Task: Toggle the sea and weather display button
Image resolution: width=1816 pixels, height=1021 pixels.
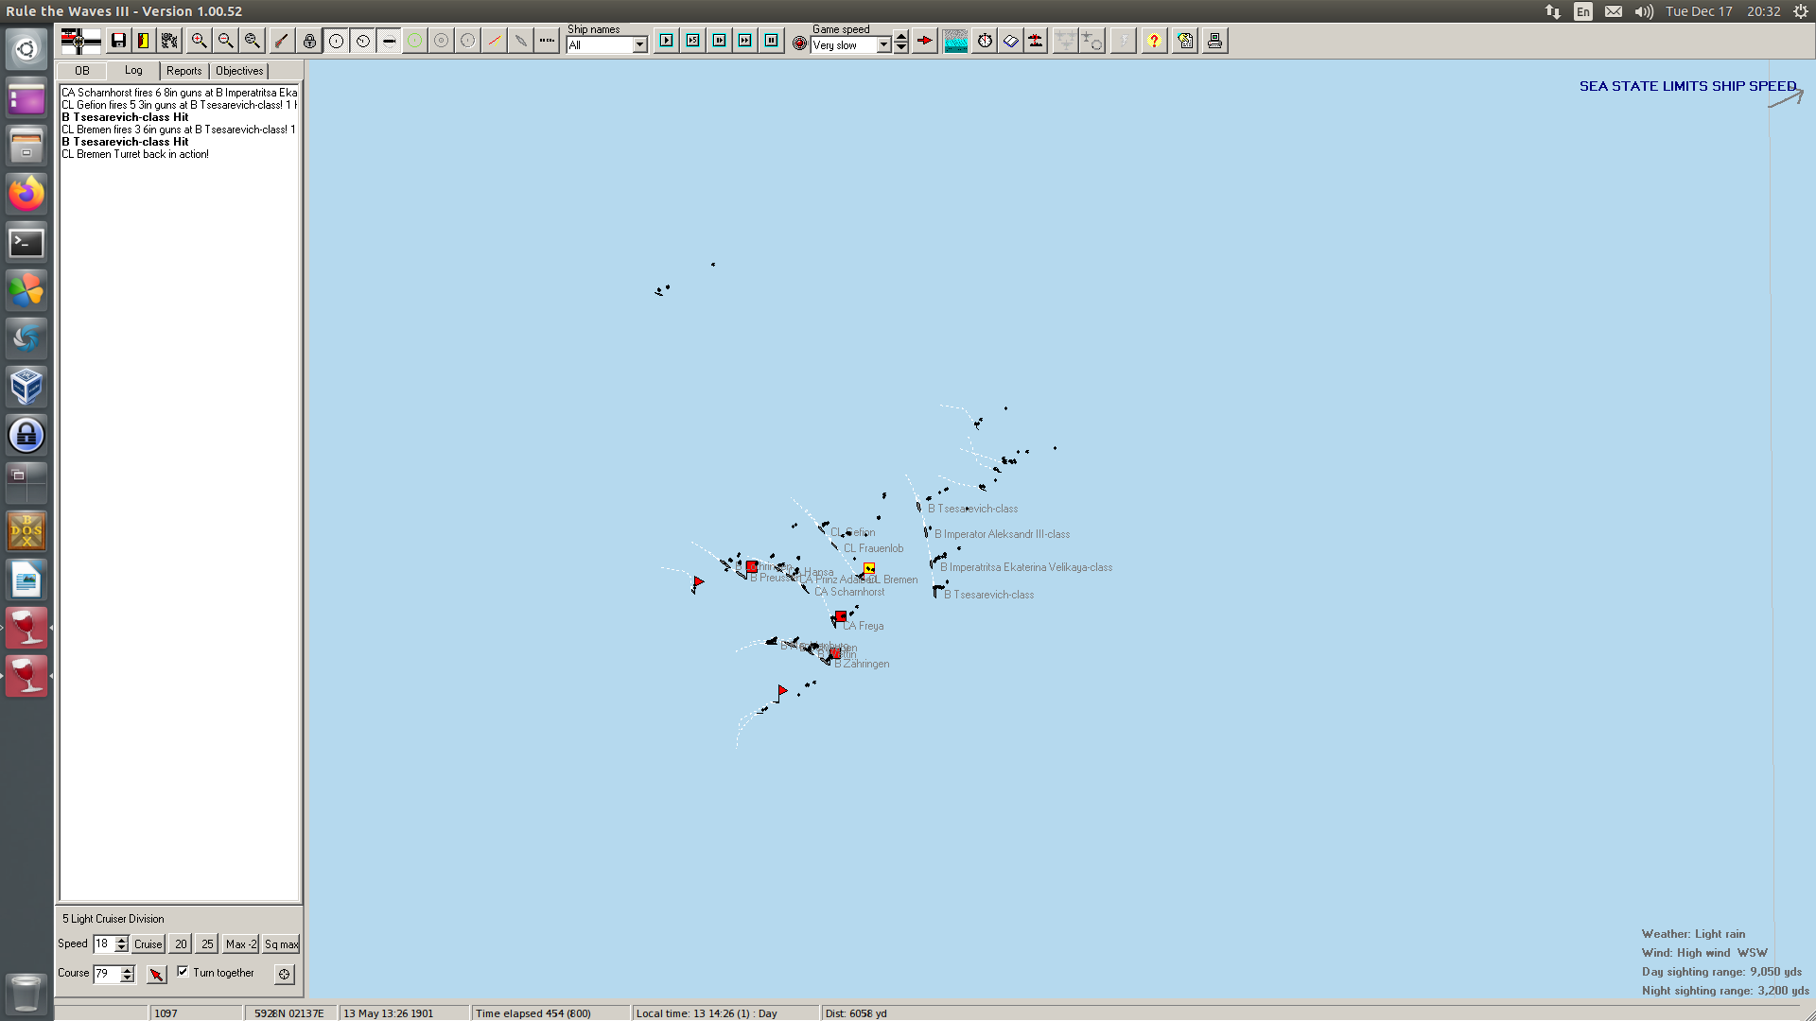Action: 955,41
